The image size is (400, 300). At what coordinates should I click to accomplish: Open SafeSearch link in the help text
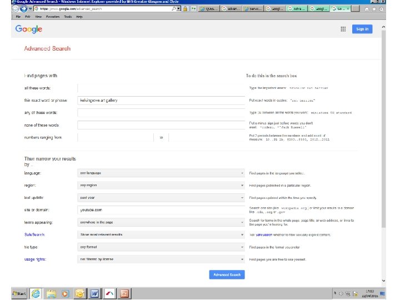click(x=264, y=234)
